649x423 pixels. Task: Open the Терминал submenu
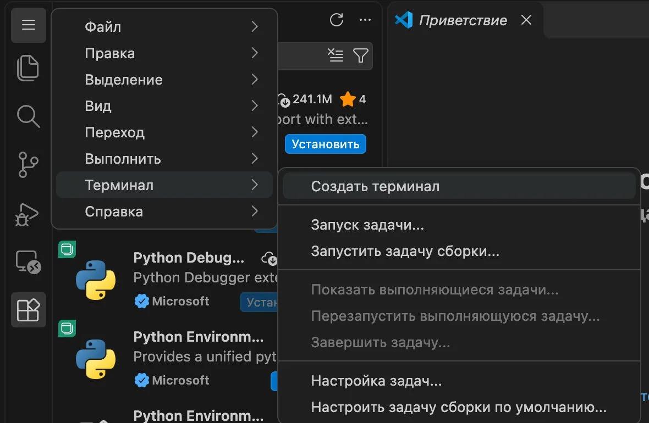164,185
